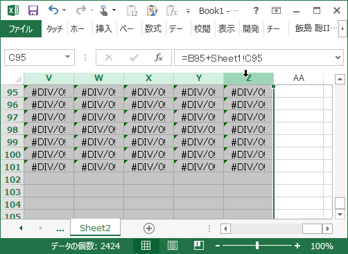Open the undo history dropdown arrow

pyautogui.click(x=64, y=10)
